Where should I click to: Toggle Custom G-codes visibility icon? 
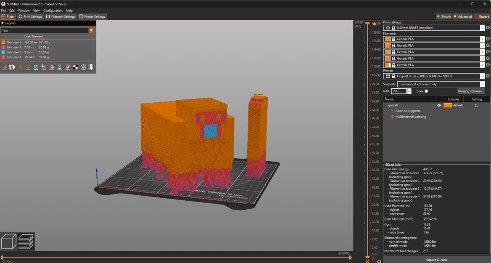pyautogui.click(x=68, y=67)
